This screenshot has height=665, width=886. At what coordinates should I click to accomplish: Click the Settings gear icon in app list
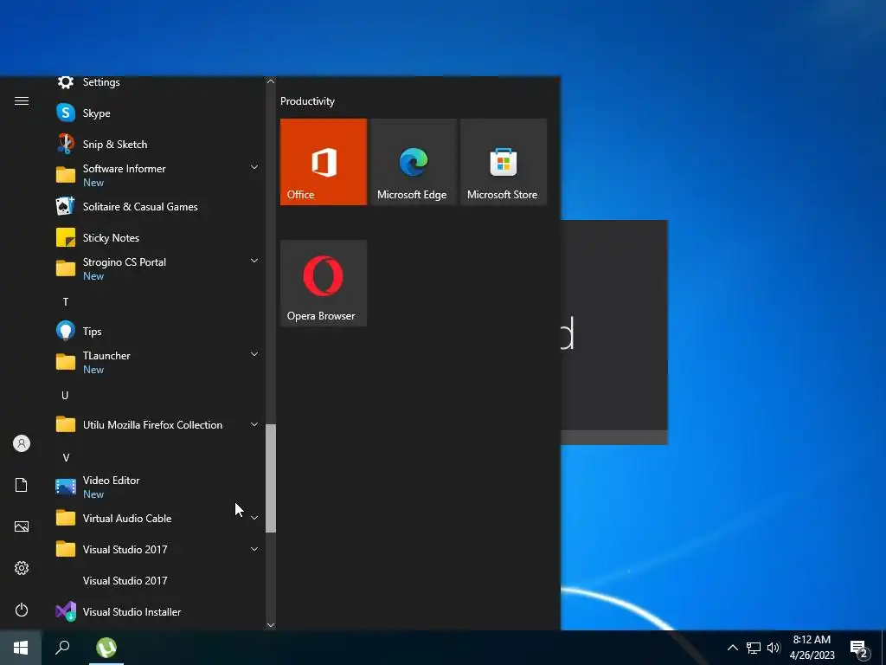(x=66, y=82)
